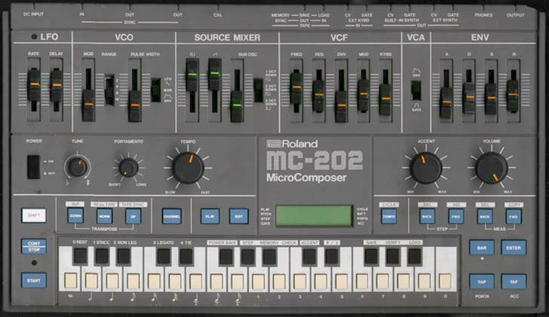Click the PULSE WIDTH slider
This screenshot has height=317, width=549.
pyautogui.click(x=134, y=105)
